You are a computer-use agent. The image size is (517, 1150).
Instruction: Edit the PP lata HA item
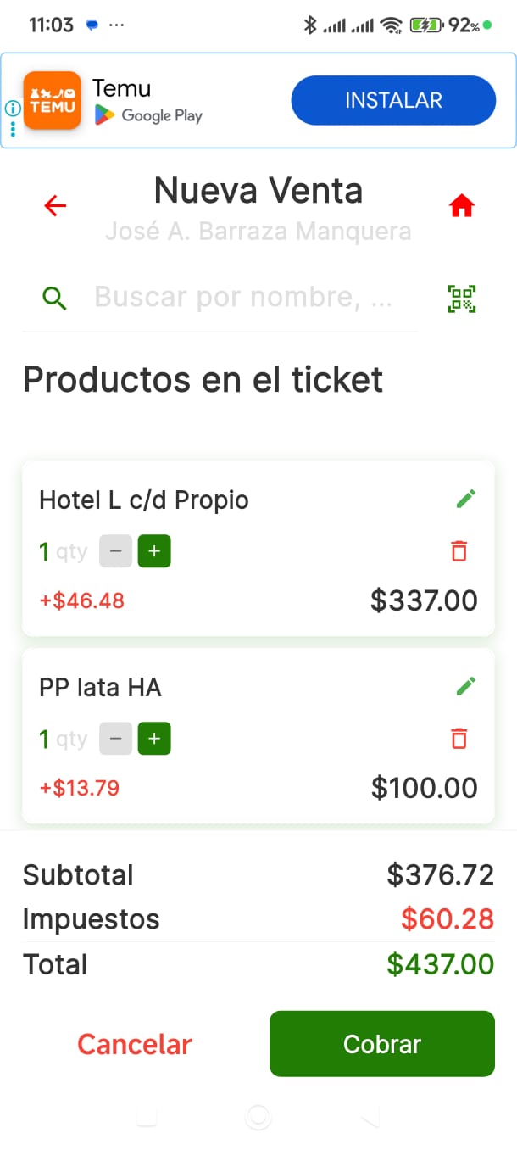pyautogui.click(x=464, y=686)
